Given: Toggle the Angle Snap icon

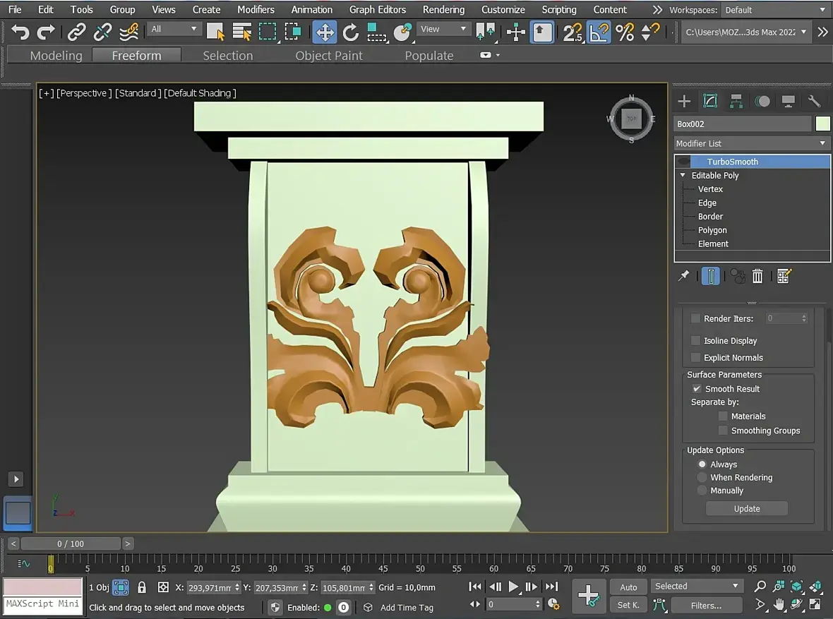Looking at the screenshot, I should click(x=599, y=32).
